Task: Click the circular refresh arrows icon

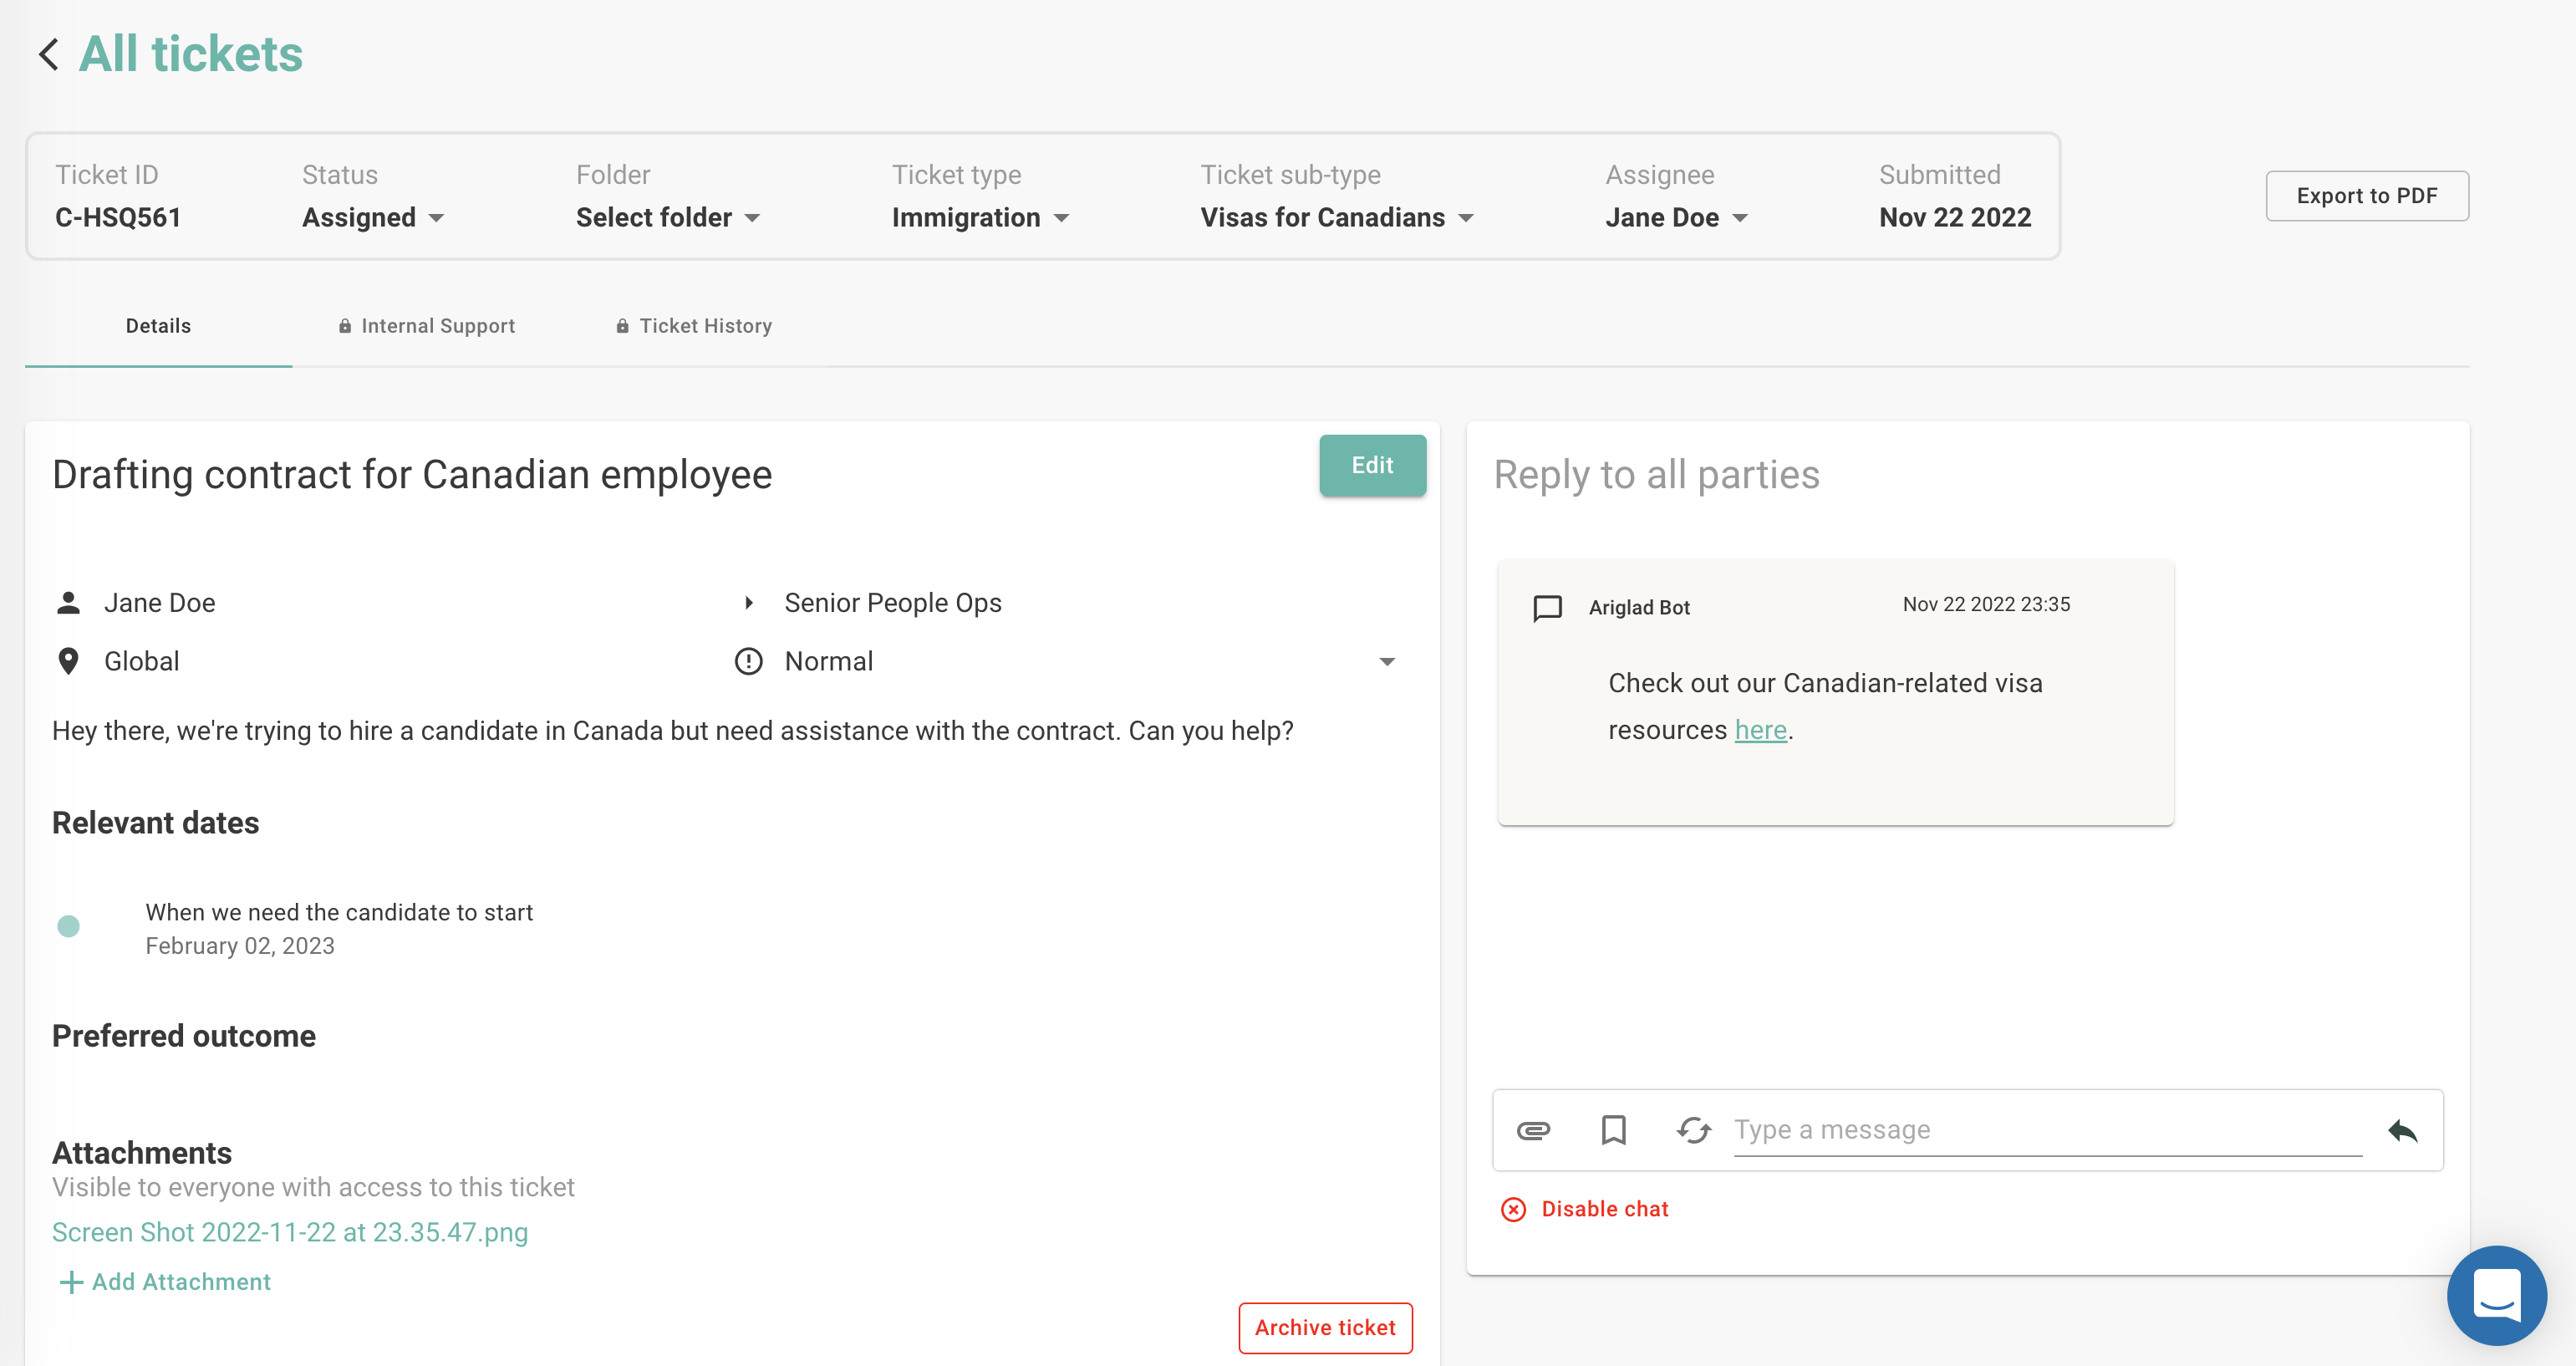Action: point(1693,1130)
